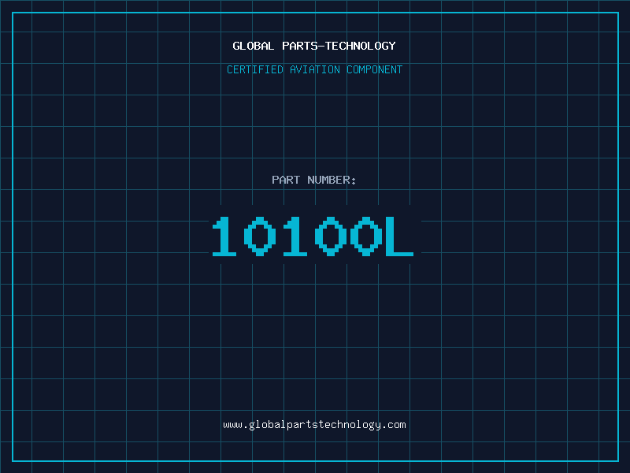
Task: Click the first digit 1 of the part number
Action: tap(224, 236)
